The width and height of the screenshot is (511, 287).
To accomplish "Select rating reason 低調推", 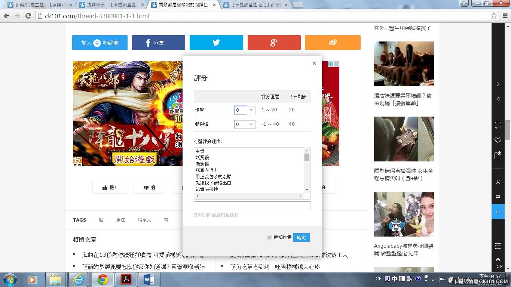I will click(x=202, y=164).
